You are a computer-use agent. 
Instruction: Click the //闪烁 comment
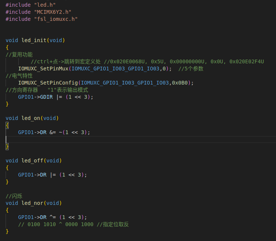(14, 196)
